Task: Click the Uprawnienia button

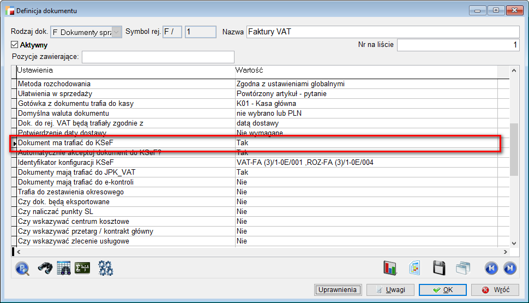Action: 337,290
